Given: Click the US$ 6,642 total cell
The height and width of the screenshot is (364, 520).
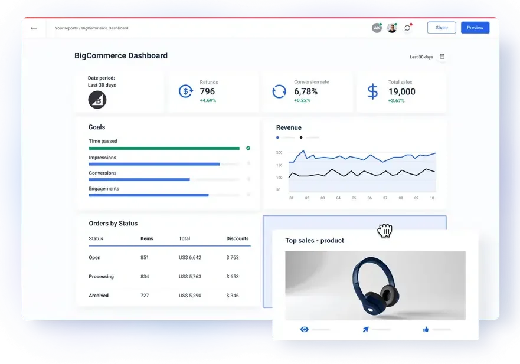Looking at the screenshot, I should 190,257.
